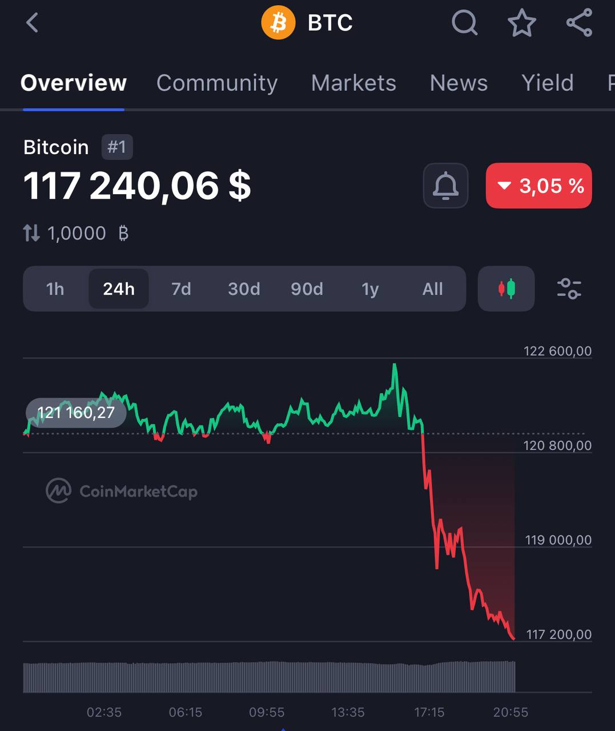This screenshot has height=731, width=615.
Task: Switch to candlestick chart view
Action: (x=506, y=288)
